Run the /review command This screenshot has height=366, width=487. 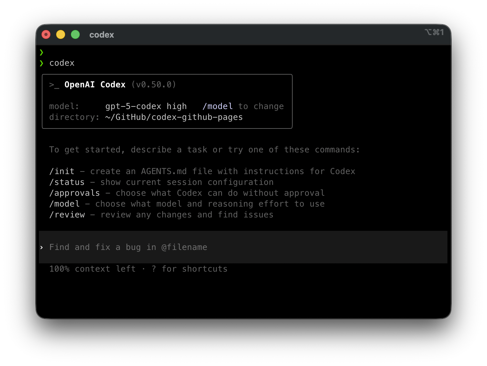[67, 215]
